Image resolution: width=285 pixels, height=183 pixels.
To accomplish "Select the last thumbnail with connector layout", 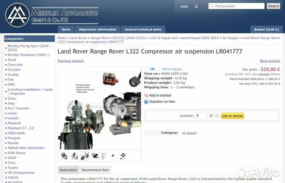I will click(x=123, y=156).
